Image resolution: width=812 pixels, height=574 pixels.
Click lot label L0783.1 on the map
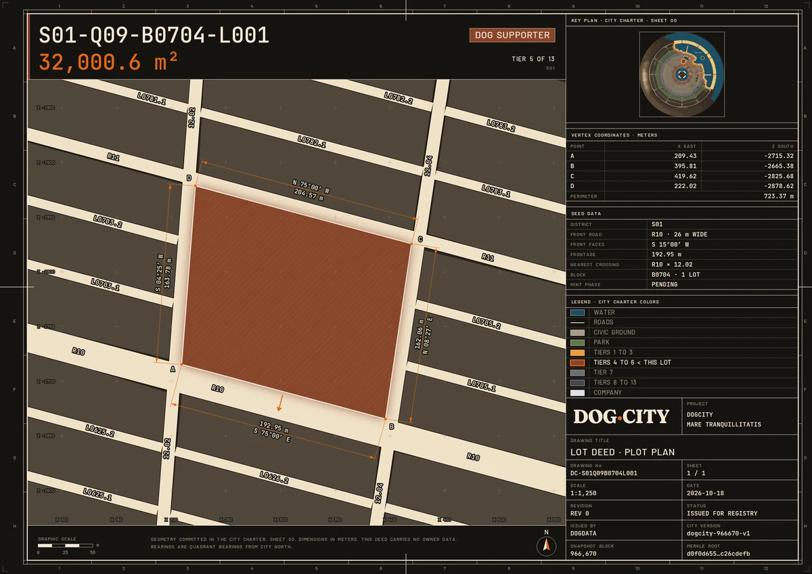[x=496, y=191]
